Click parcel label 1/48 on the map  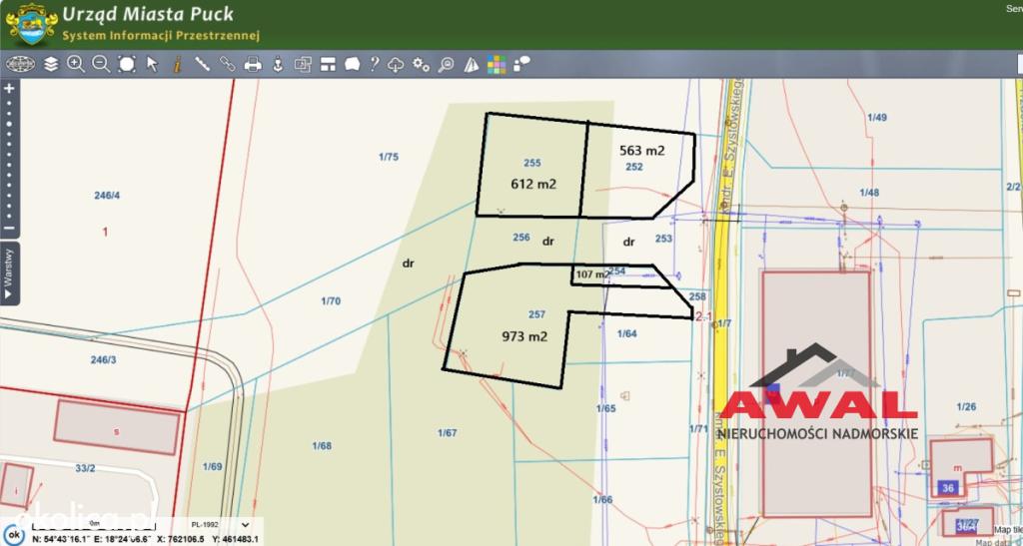pos(869,193)
